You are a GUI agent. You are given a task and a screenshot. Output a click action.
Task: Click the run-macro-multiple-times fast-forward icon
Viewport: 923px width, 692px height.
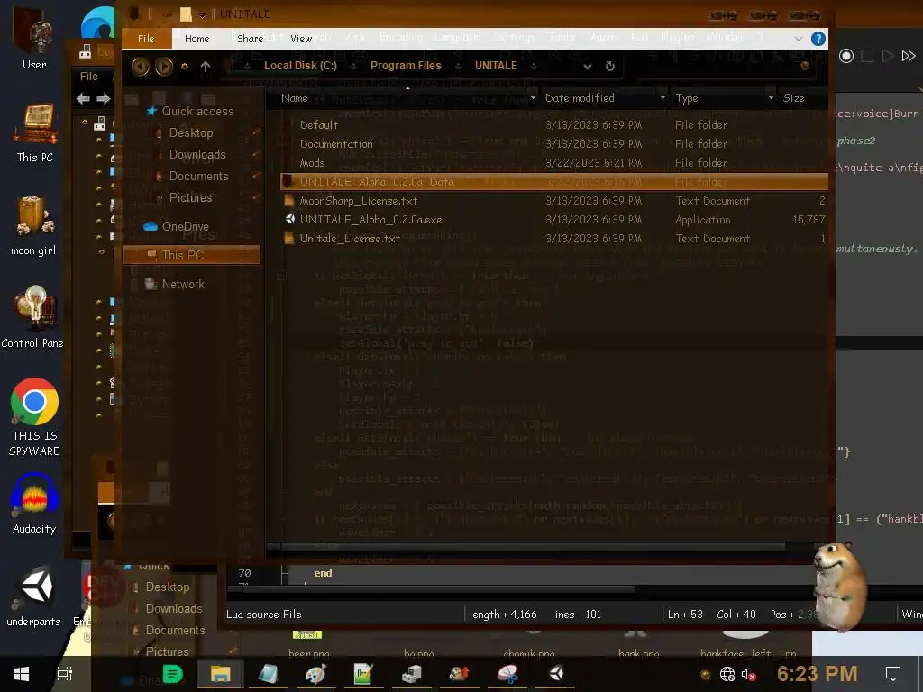tap(909, 56)
